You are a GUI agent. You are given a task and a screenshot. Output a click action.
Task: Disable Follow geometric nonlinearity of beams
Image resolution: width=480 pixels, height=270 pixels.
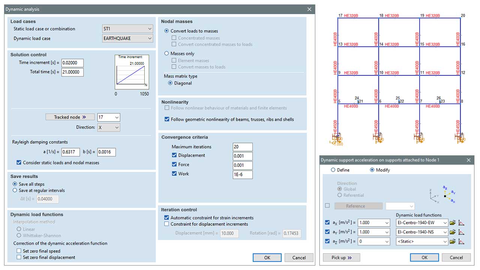point(166,120)
